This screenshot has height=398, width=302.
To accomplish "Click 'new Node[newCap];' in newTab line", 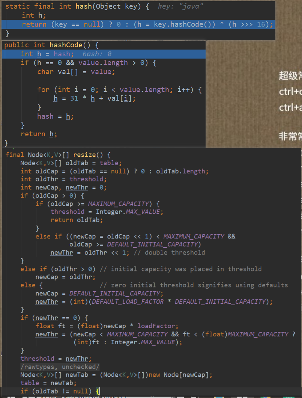I will coord(180,375).
